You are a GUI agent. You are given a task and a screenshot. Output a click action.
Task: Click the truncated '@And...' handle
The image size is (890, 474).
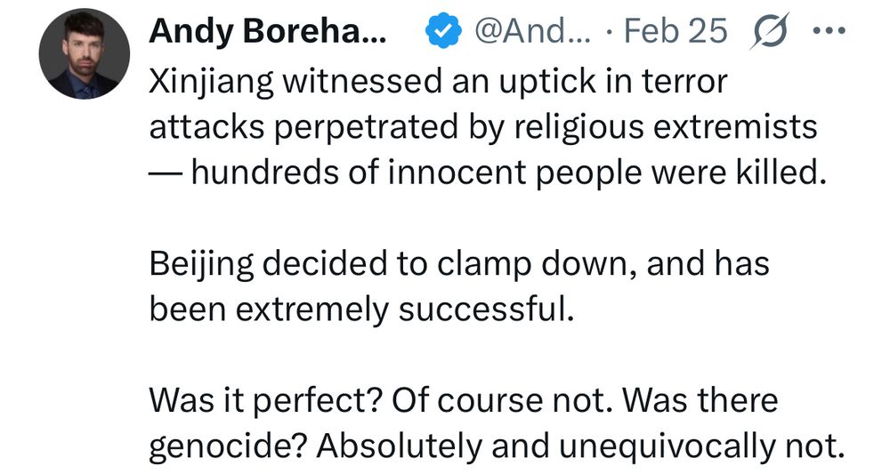point(532,30)
